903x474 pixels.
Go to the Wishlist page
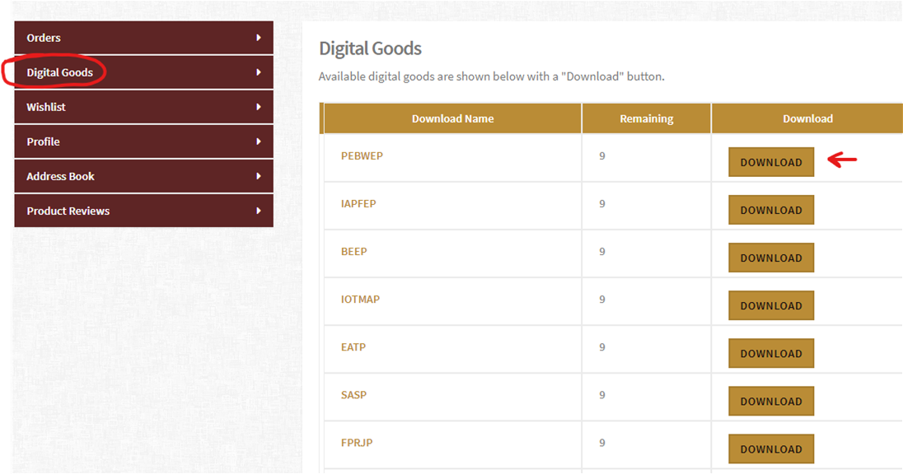point(46,107)
